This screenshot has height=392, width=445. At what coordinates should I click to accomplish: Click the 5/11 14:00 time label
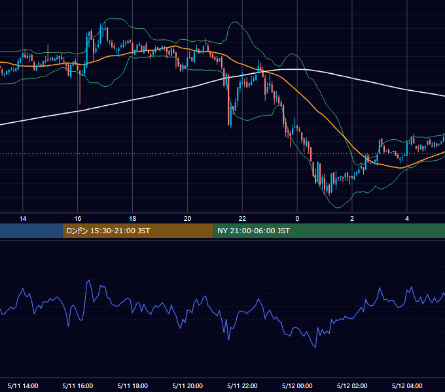23,385
